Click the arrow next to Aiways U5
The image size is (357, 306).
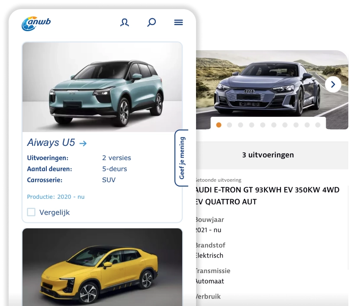coord(83,143)
